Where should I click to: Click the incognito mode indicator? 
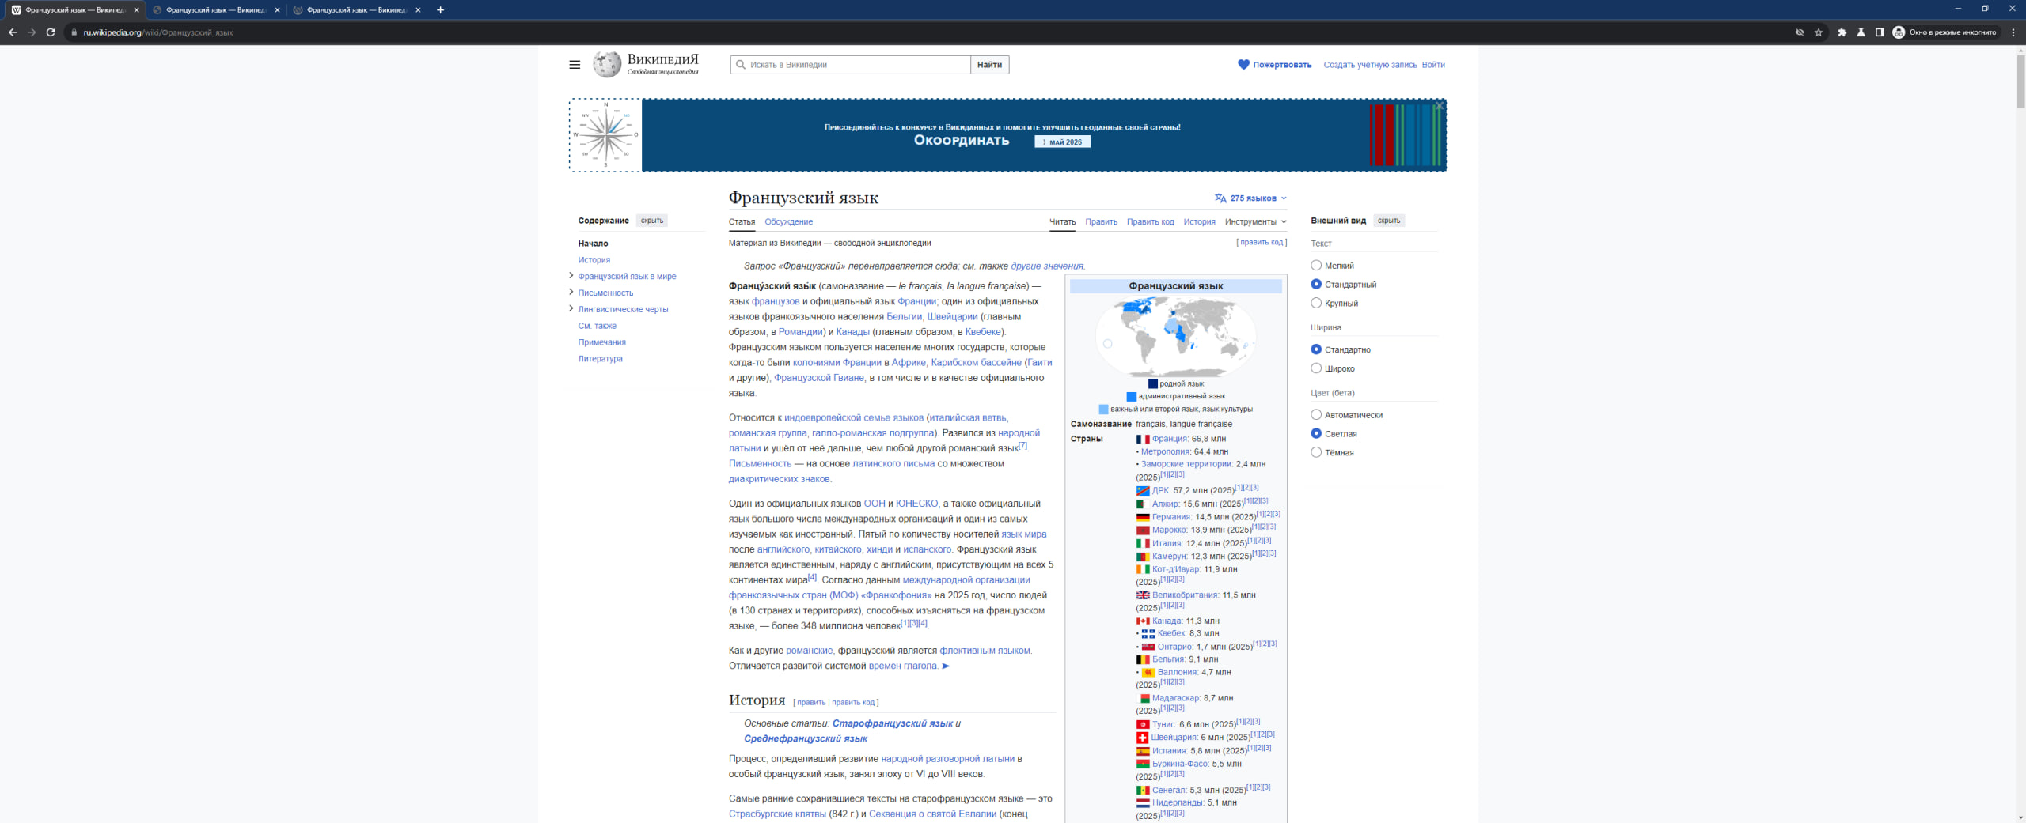[x=1945, y=32]
